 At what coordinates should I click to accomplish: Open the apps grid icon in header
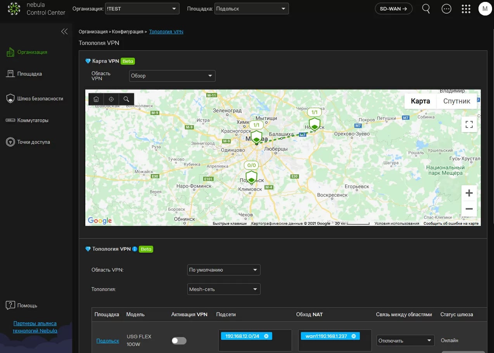coord(466,9)
